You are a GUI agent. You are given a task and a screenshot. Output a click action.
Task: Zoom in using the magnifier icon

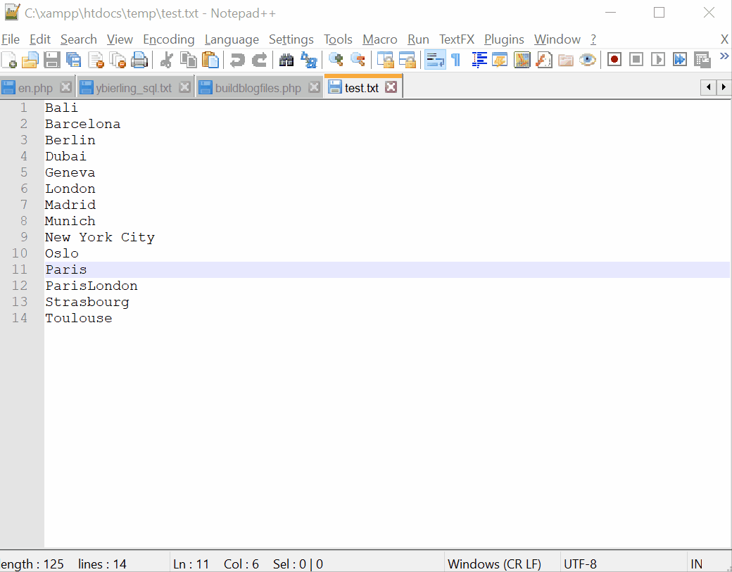point(336,60)
